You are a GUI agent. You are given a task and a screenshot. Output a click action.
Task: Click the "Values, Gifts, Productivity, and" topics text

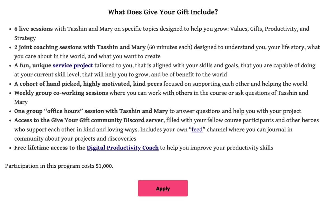coord(270,29)
